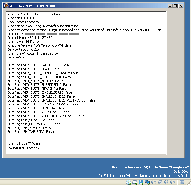Click the VER_SUITE_BACKOFFICE: False line
191x185 pixels.
pos(39,65)
